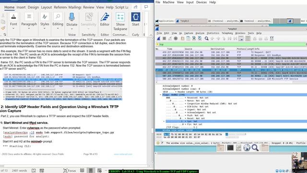Open the View ribbon tab in Word
The height and width of the screenshot is (173, 307).
(x=100, y=7)
